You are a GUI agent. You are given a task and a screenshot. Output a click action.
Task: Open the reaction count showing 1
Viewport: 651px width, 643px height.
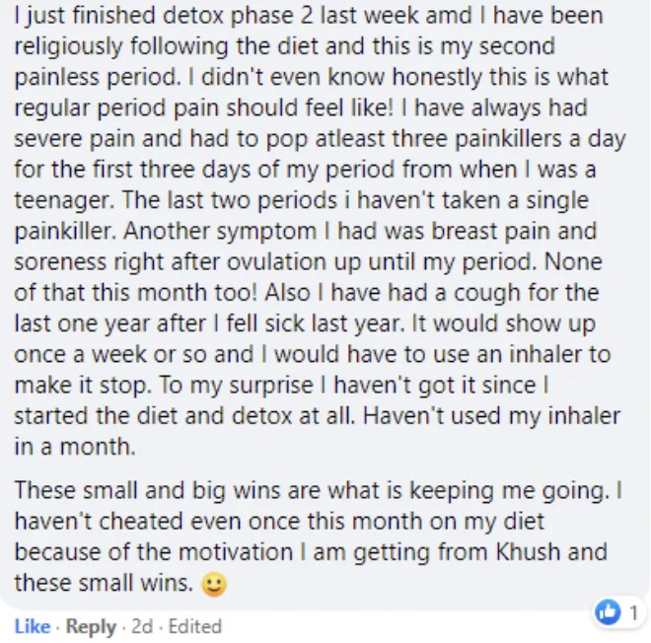[633, 612]
